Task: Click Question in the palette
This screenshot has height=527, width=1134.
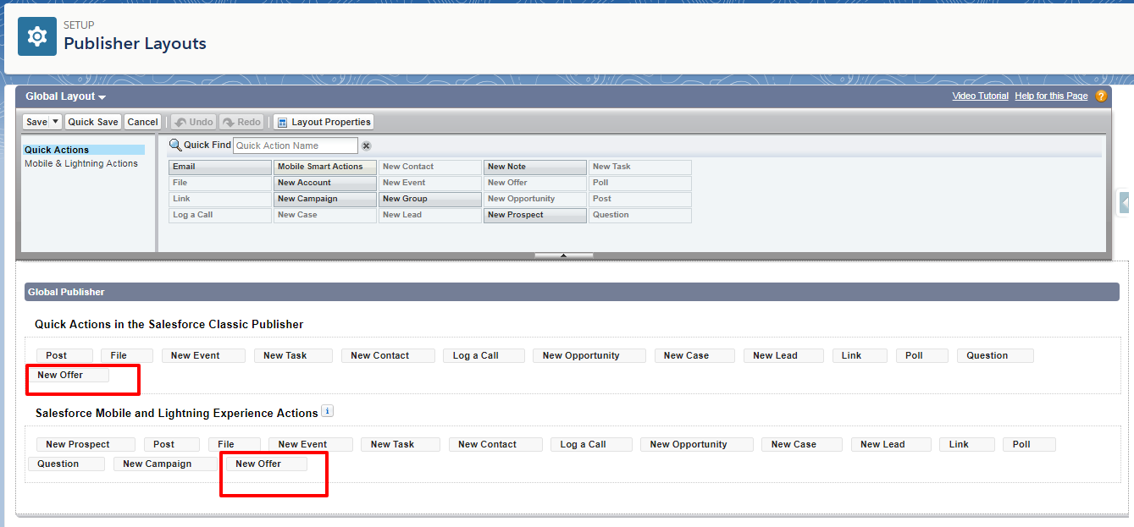Action: click(640, 215)
